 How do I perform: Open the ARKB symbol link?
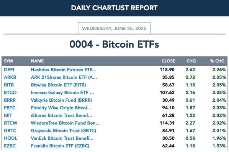pos(10,77)
